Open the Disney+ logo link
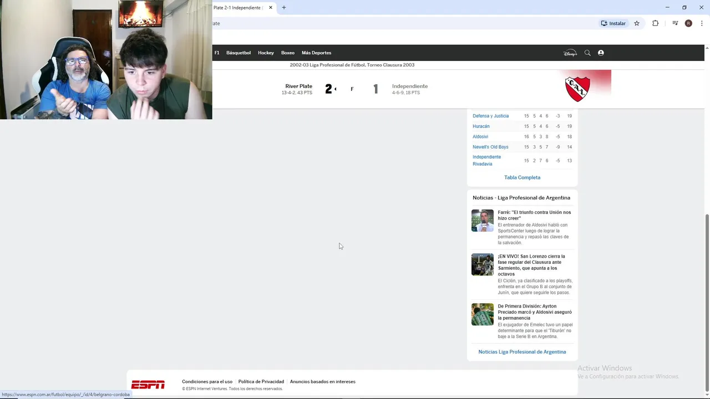The image size is (710, 399). [x=570, y=53]
